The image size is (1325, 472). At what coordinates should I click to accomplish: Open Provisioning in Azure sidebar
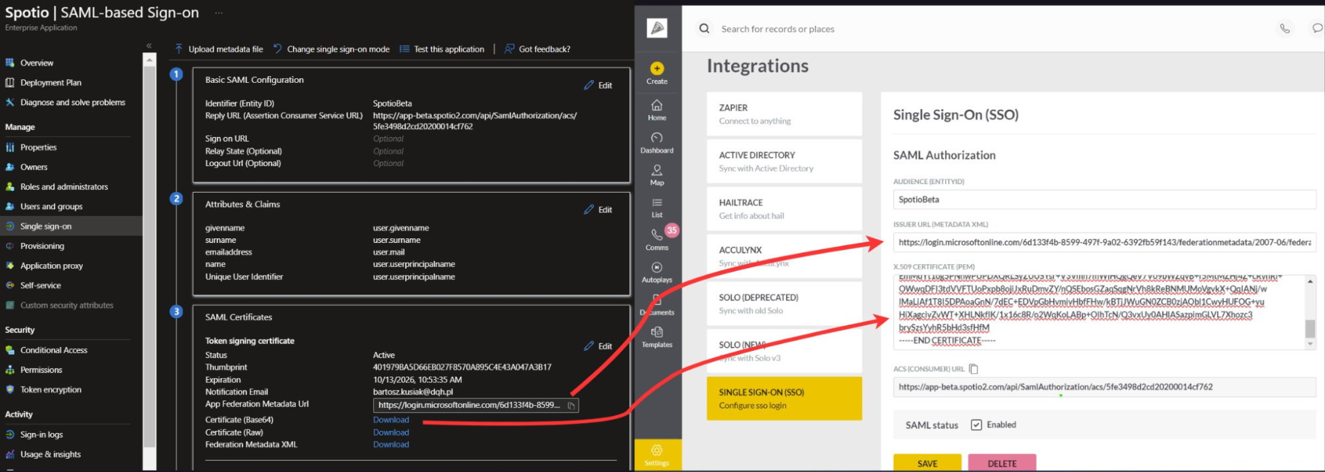click(42, 246)
